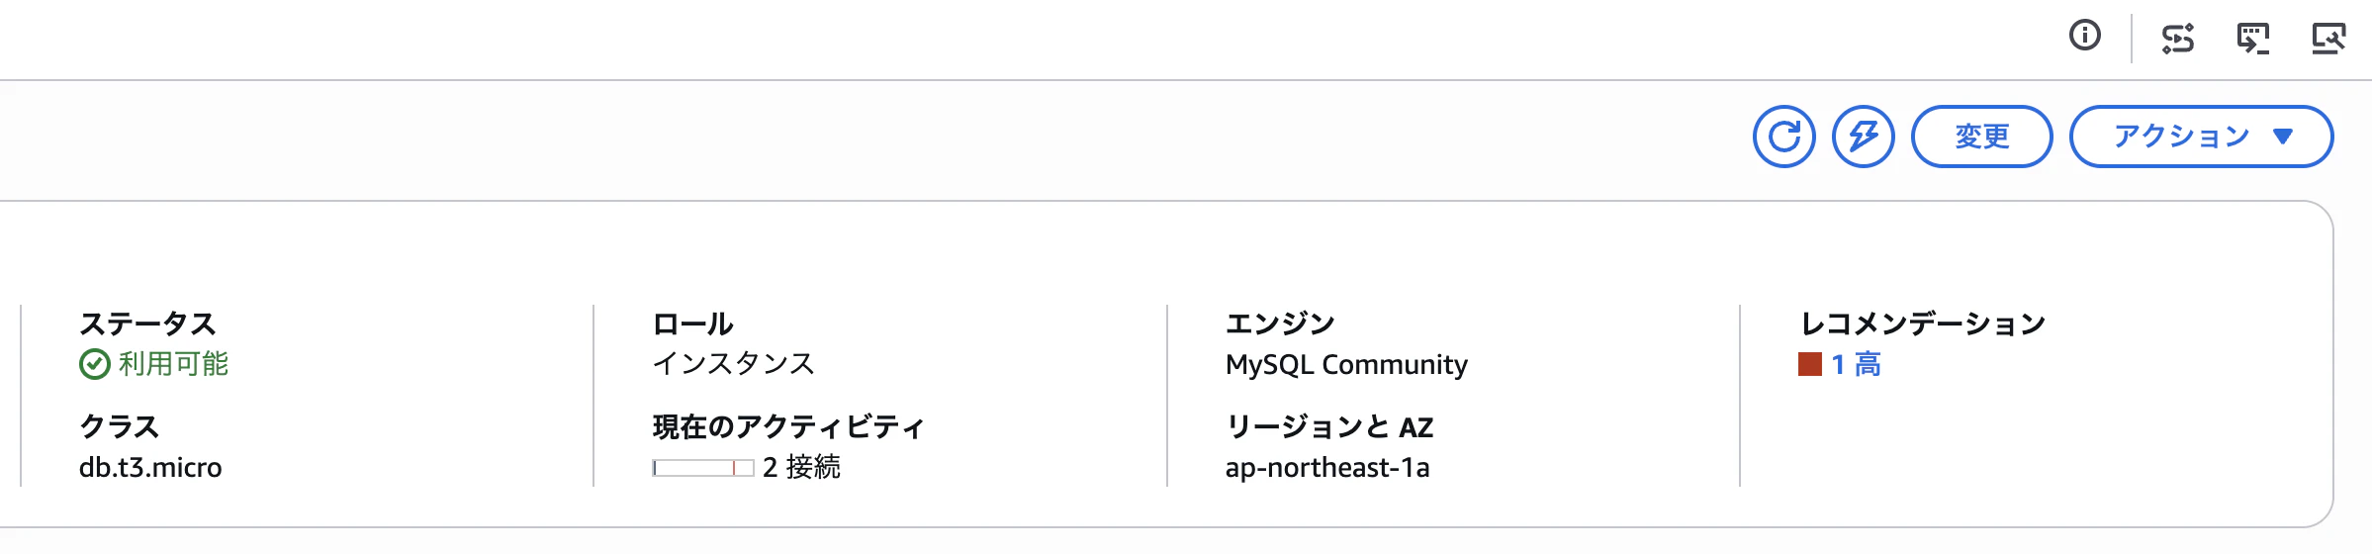
Task: Click the インスタンス role value
Action: [733, 364]
